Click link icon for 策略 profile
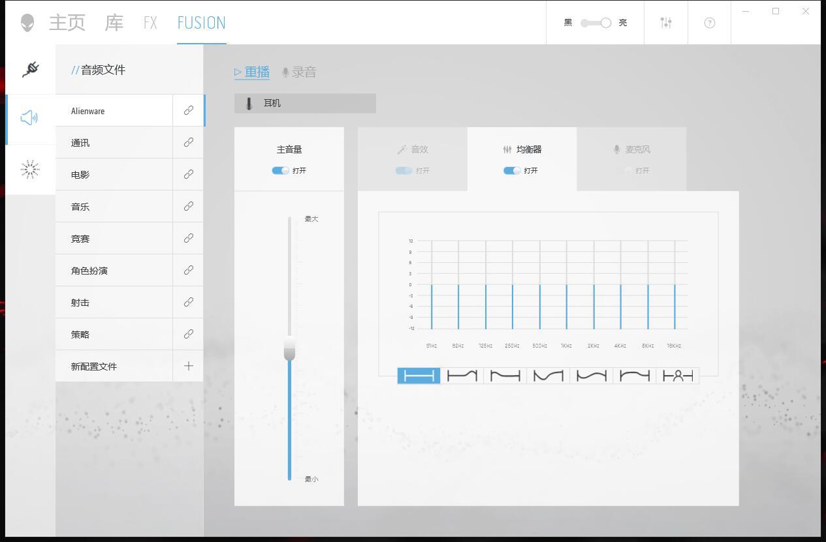Image resolution: width=826 pixels, height=542 pixels. tap(189, 334)
